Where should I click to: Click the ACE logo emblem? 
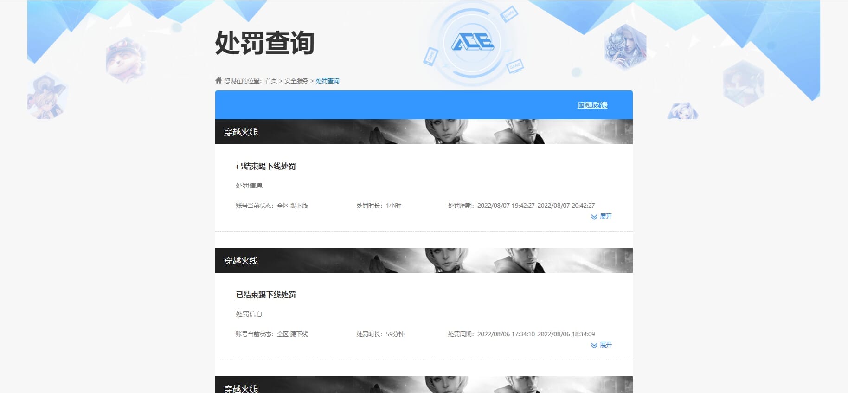(x=472, y=43)
